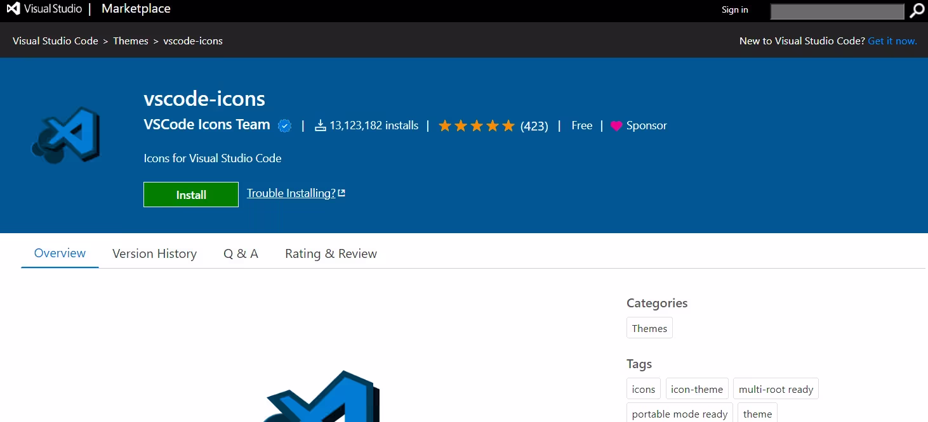Click the pink Sponsor heart icon
Image resolution: width=928 pixels, height=422 pixels.
coord(616,126)
